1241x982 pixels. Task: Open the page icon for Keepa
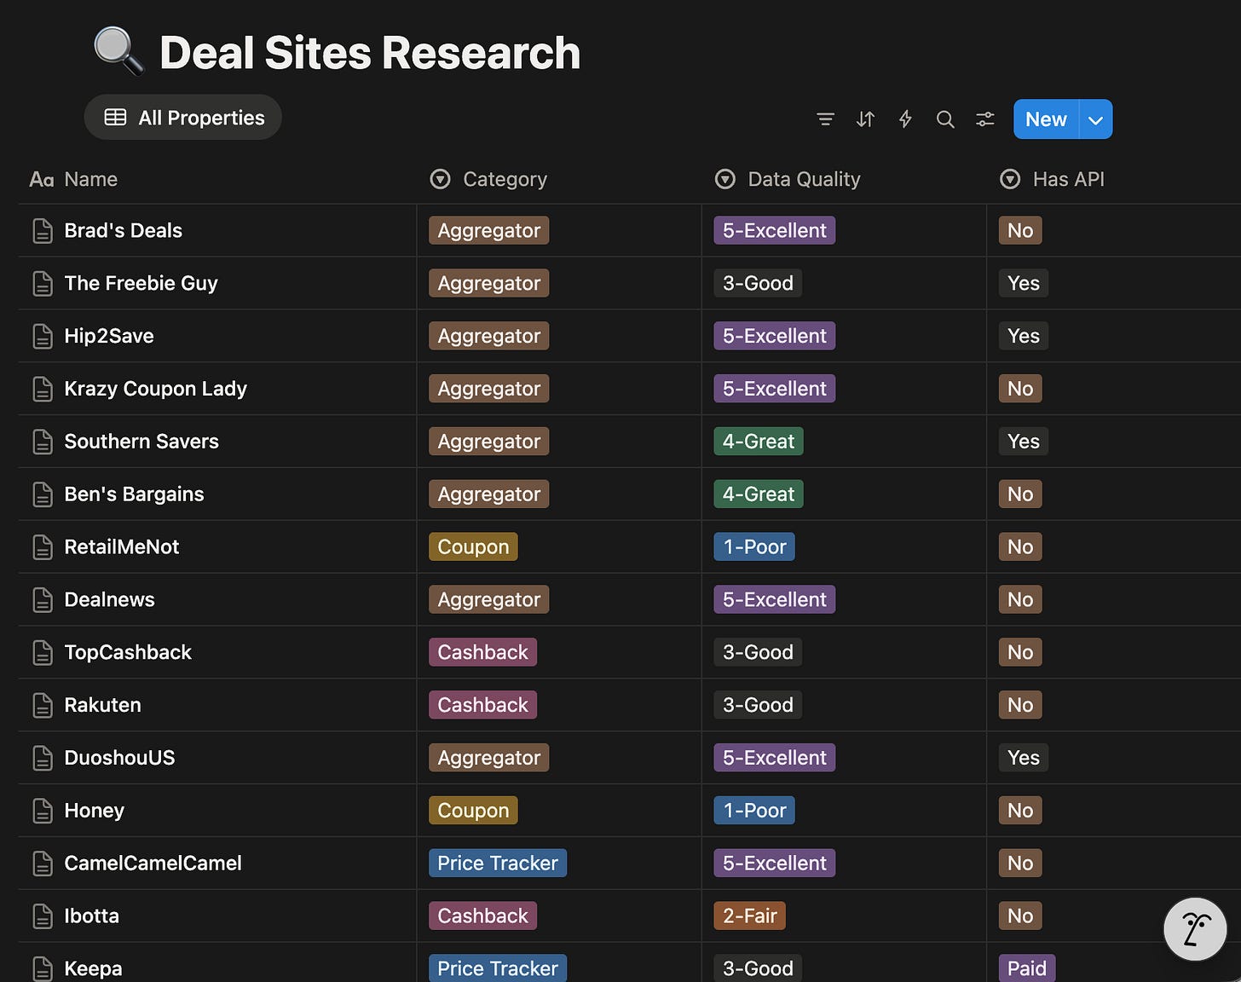point(43,969)
